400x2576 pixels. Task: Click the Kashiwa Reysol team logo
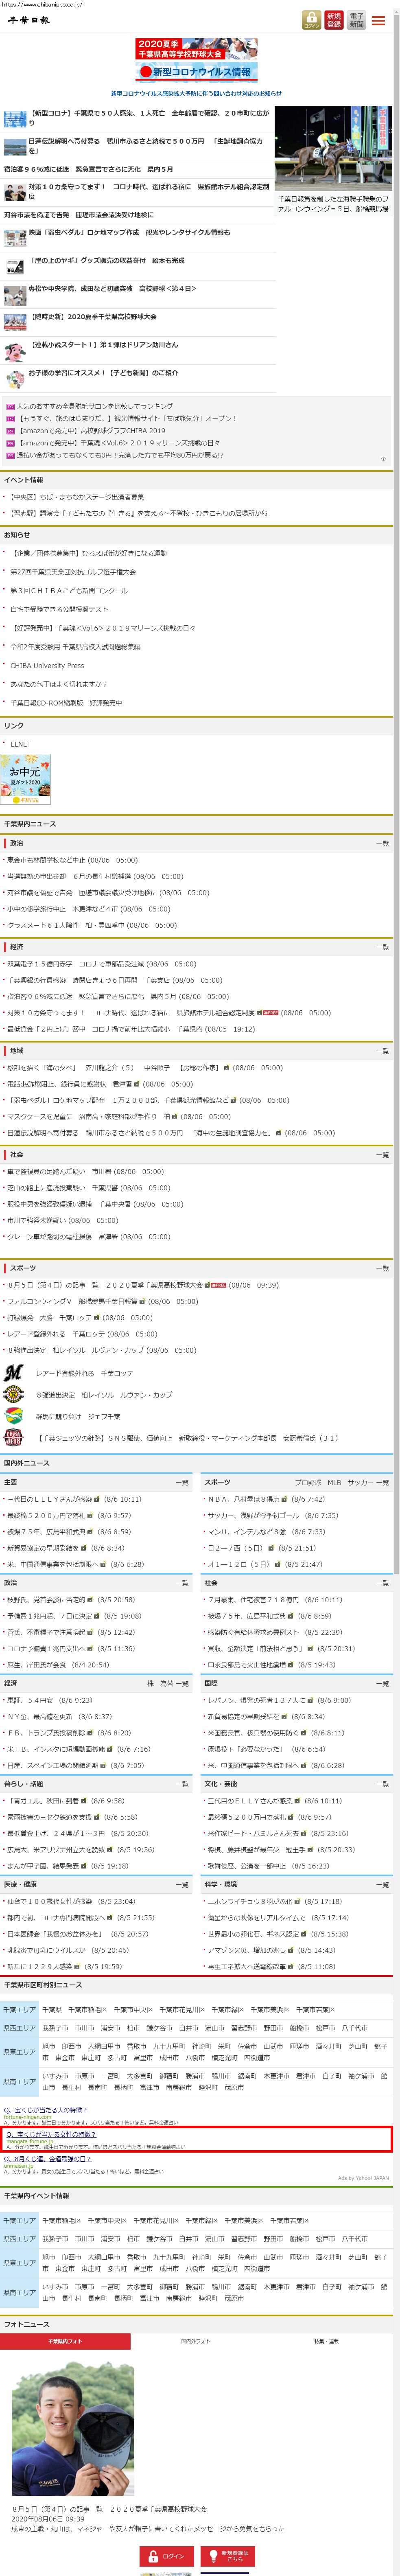tap(14, 1394)
